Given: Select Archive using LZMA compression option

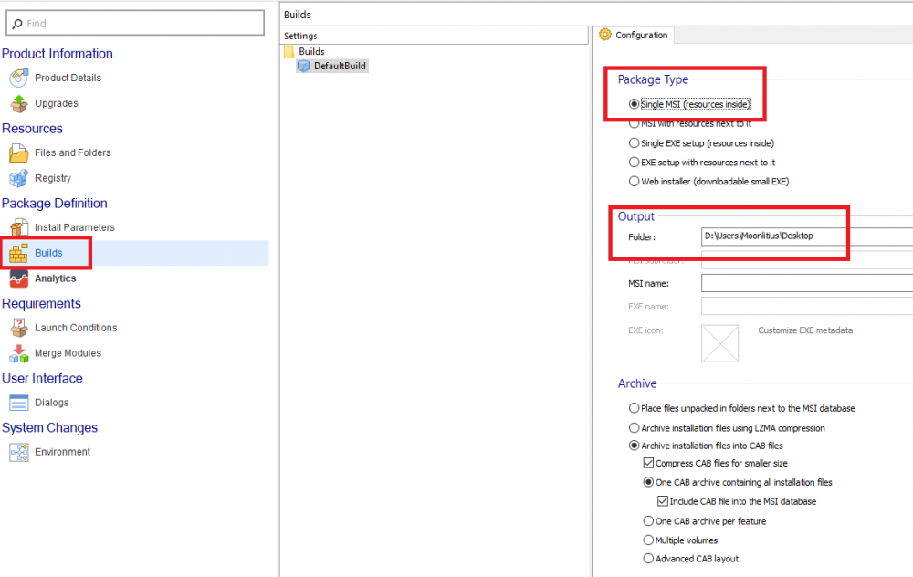Looking at the screenshot, I should point(635,427).
